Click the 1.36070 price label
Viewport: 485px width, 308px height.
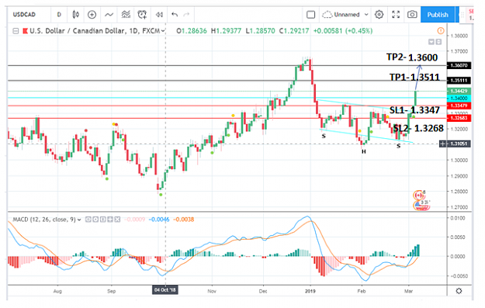tap(459, 65)
